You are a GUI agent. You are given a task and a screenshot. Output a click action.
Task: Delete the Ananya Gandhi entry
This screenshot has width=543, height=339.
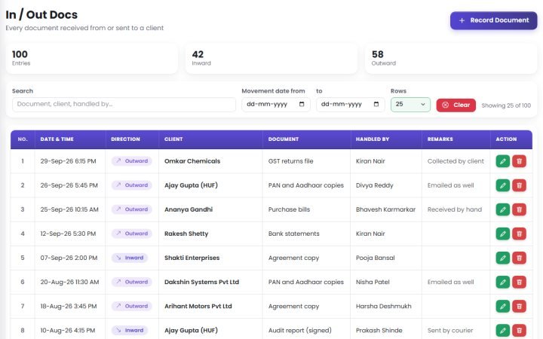(519, 209)
